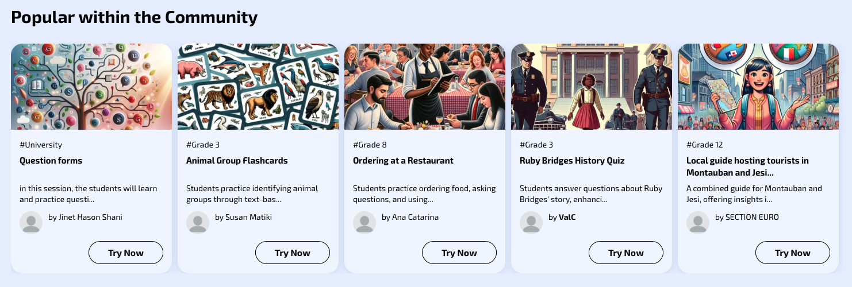Screen dimensions: 852x287
Task: Click ValC's profile avatar icon
Action: (x=531, y=223)
